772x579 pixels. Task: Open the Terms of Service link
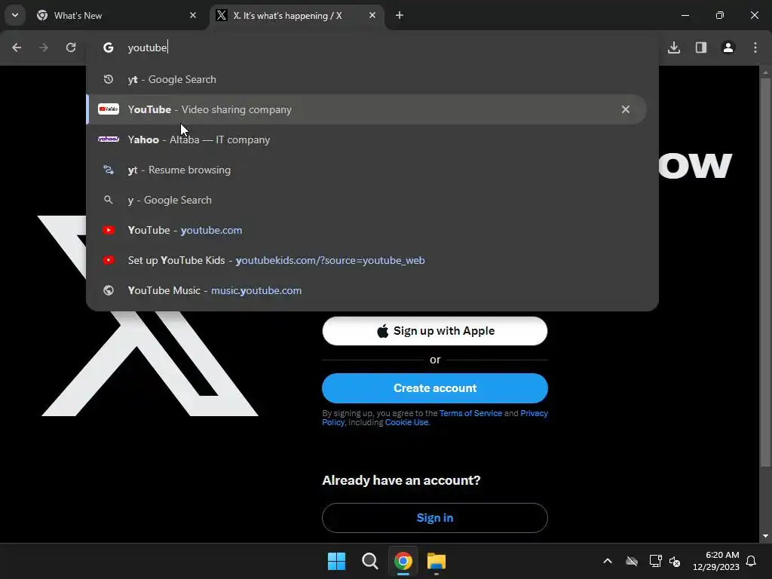(x=470, y=413)
